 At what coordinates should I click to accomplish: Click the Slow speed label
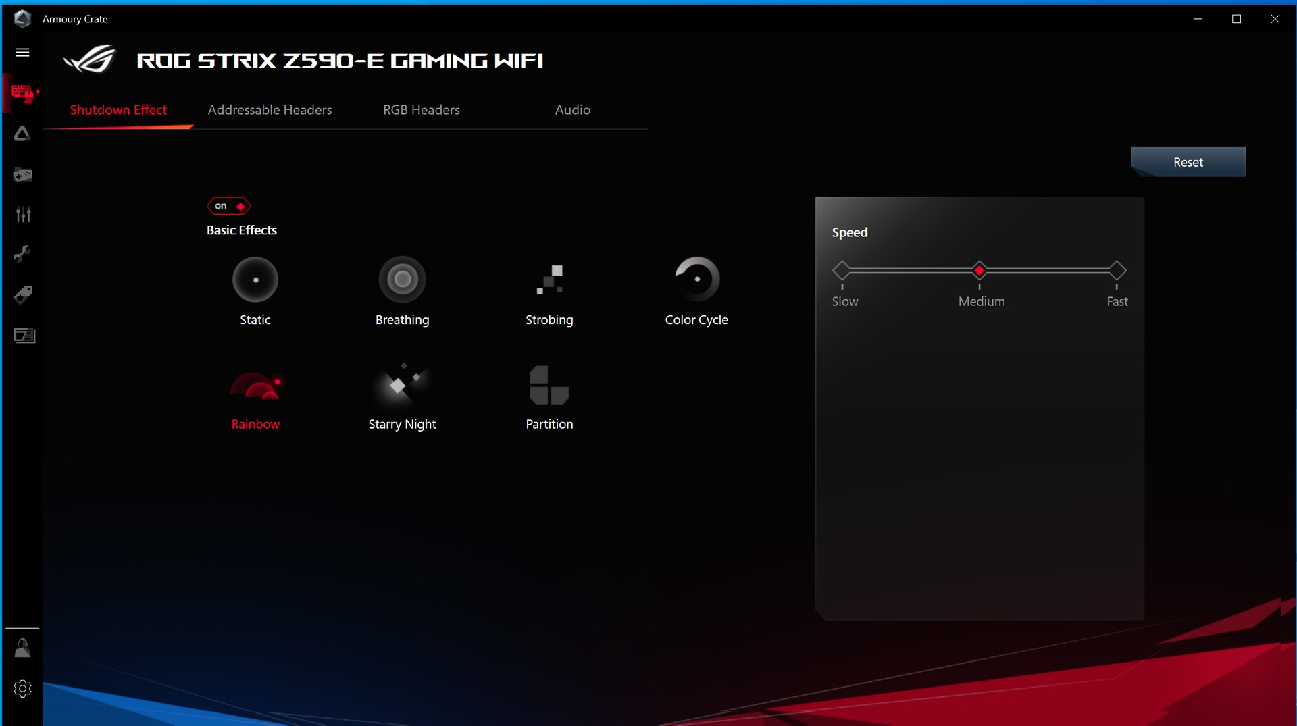click(845, 301)
